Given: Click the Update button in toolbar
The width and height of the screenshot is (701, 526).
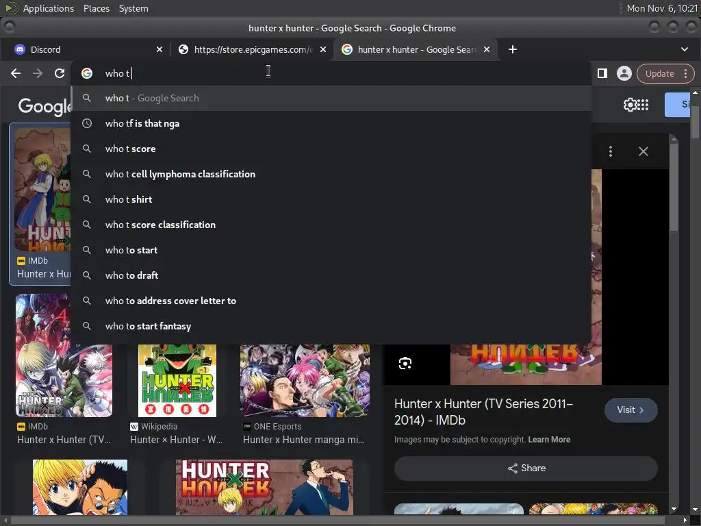Looking at the screenshot, I should [659, 73].
